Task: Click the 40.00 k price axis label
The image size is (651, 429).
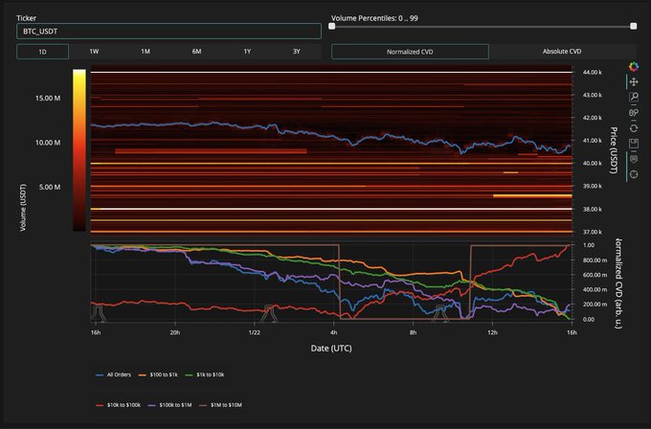Action: pyautogui.click(x=592, y=164)
